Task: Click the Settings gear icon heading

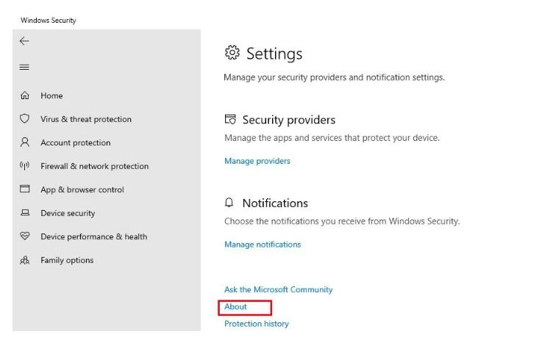Action: (232, 52)
